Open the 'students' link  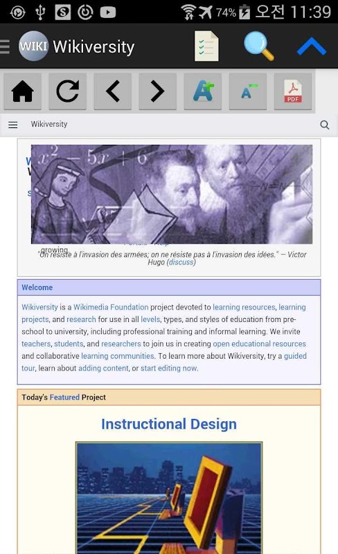tap(69, 343)
